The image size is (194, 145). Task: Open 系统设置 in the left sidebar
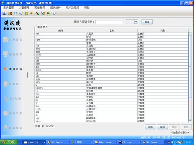(13, 113)
